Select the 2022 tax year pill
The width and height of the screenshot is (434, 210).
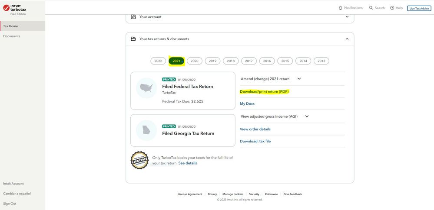pos(158,61)
